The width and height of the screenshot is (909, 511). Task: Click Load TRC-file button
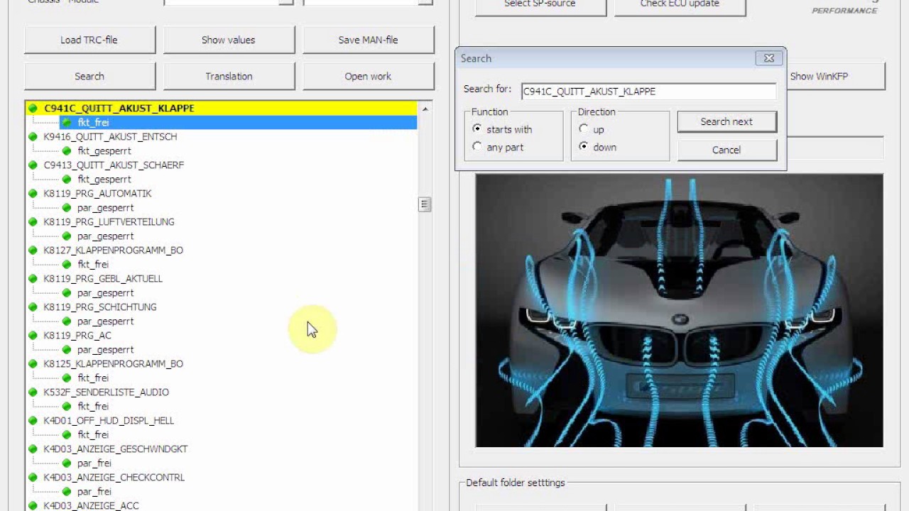(x=89, y=40)
